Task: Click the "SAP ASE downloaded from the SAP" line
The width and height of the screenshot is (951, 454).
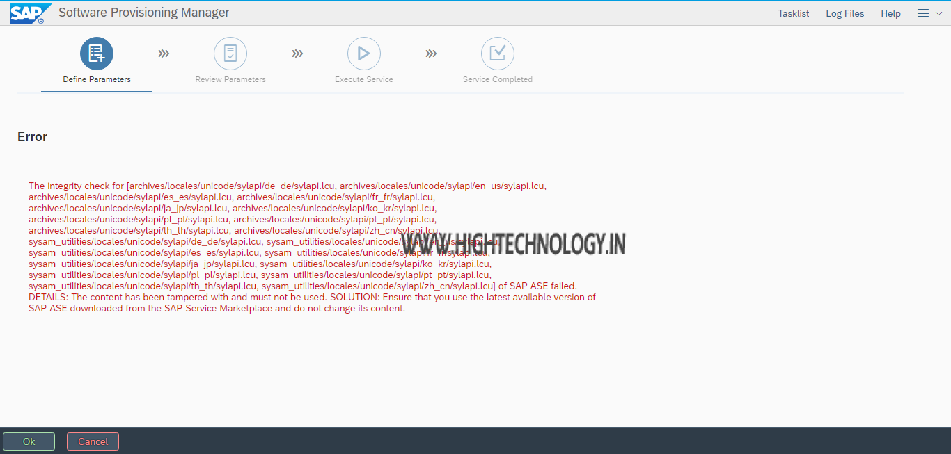Action: (x=217, y=308)
